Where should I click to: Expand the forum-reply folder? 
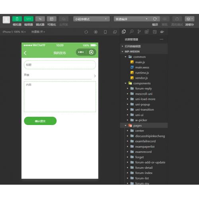(143, 88)
